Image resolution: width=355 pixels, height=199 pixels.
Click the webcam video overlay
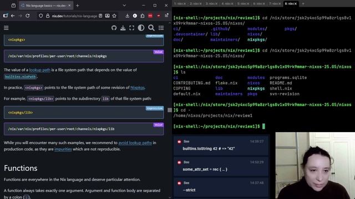click(x=315, y=166)
